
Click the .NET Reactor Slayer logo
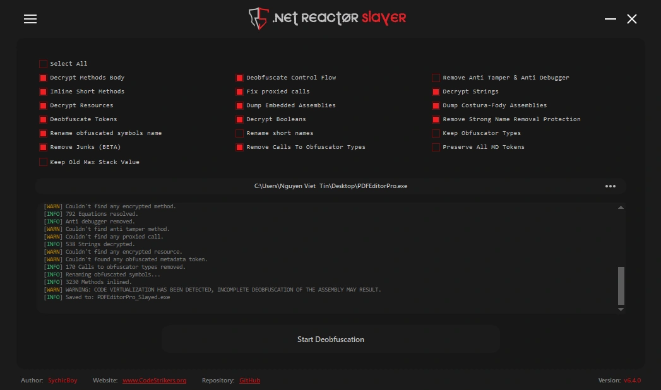coord(327,18)
